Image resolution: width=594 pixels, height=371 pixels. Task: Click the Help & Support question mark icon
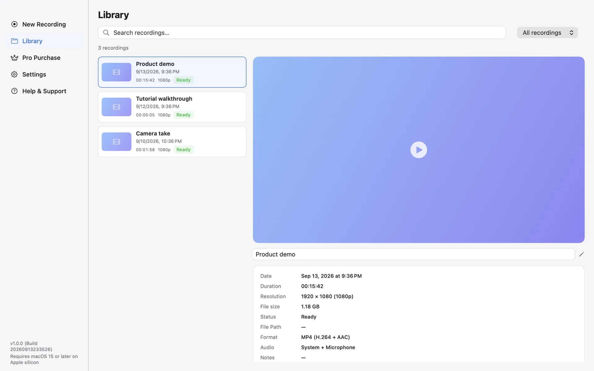[x=14, y=91]
